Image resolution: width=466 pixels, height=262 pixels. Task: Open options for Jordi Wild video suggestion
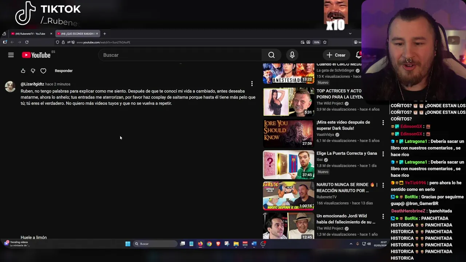[383, 217]
